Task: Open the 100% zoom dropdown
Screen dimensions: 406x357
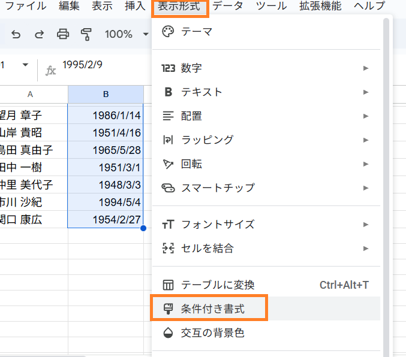Action: coord(126,34)
